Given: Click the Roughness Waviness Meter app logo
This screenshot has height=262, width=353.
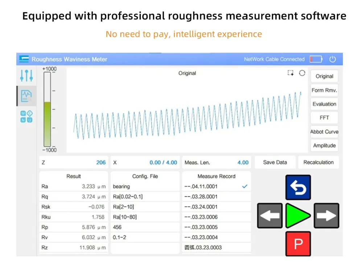Looking at the screenshot, I should pyautogui.click(x=24, y=59).
